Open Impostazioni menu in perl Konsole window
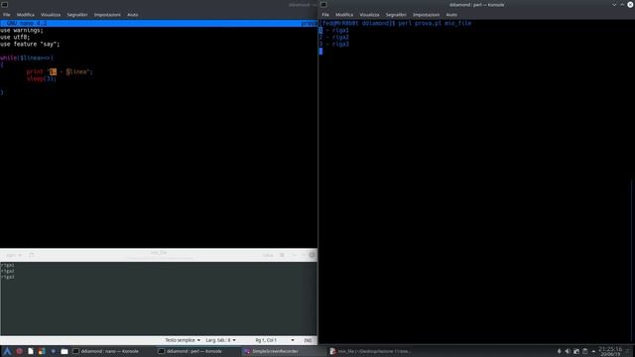 click(426, 15)
